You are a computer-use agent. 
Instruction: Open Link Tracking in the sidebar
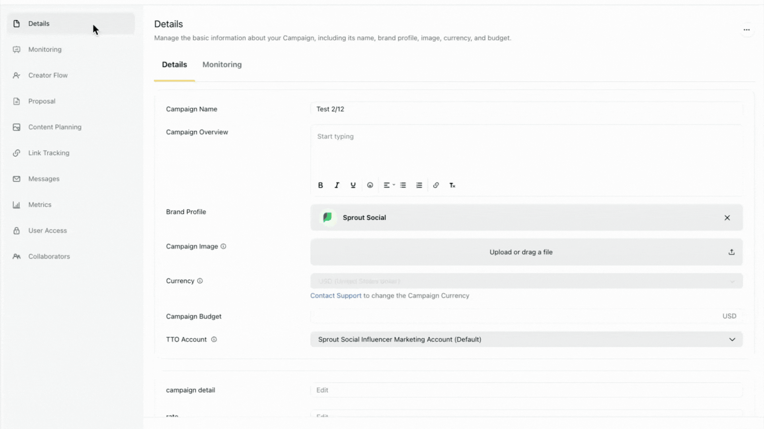coord(71,153)
